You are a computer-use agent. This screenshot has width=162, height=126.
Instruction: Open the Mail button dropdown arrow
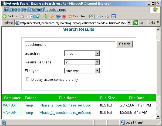[x=102, y=16]
